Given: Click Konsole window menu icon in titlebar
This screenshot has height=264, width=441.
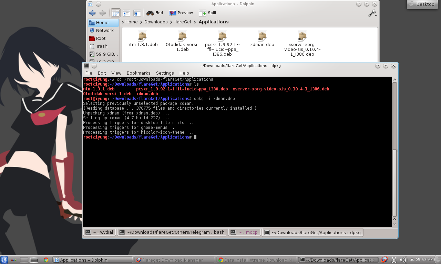Looking at the screenshot, I should 86,66.
